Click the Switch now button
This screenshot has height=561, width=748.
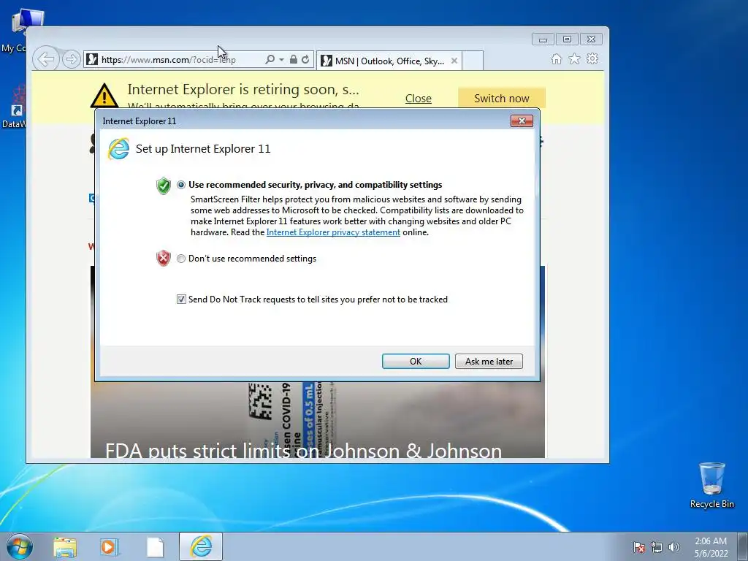tap(502, 99)
